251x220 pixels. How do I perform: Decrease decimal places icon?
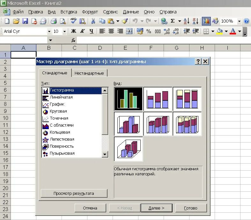176,31
